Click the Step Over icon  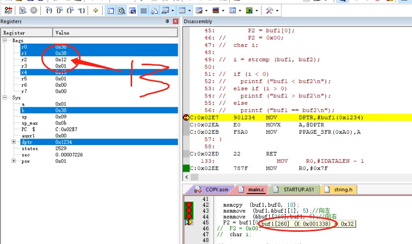59,10
